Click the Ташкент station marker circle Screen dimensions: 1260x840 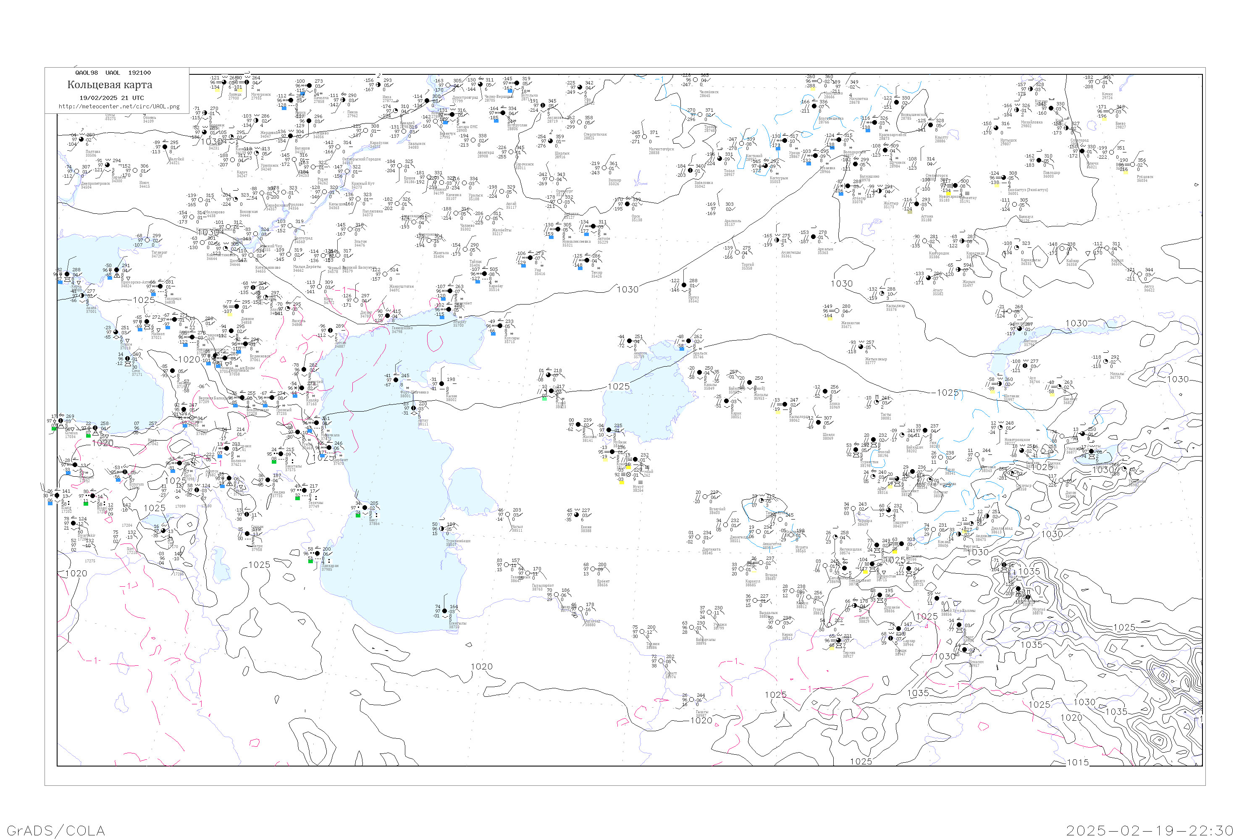pos(889,511)
